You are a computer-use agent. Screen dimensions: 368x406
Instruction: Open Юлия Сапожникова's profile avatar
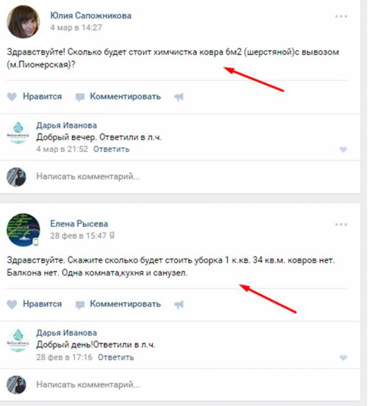(x=23, y=21)
